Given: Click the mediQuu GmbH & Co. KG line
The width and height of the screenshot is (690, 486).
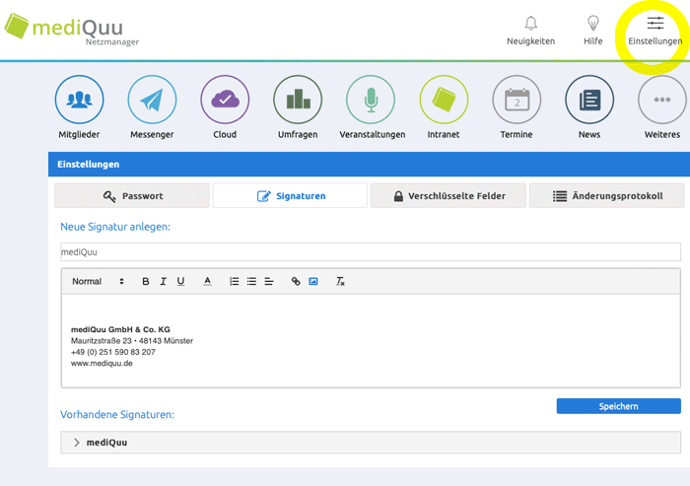Looking at the screenshot, I should click(120, 329).
